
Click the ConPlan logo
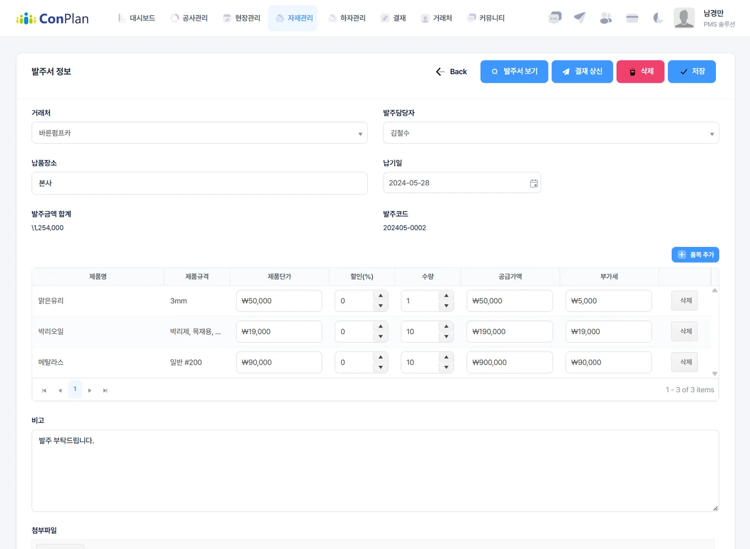point(53,19)
